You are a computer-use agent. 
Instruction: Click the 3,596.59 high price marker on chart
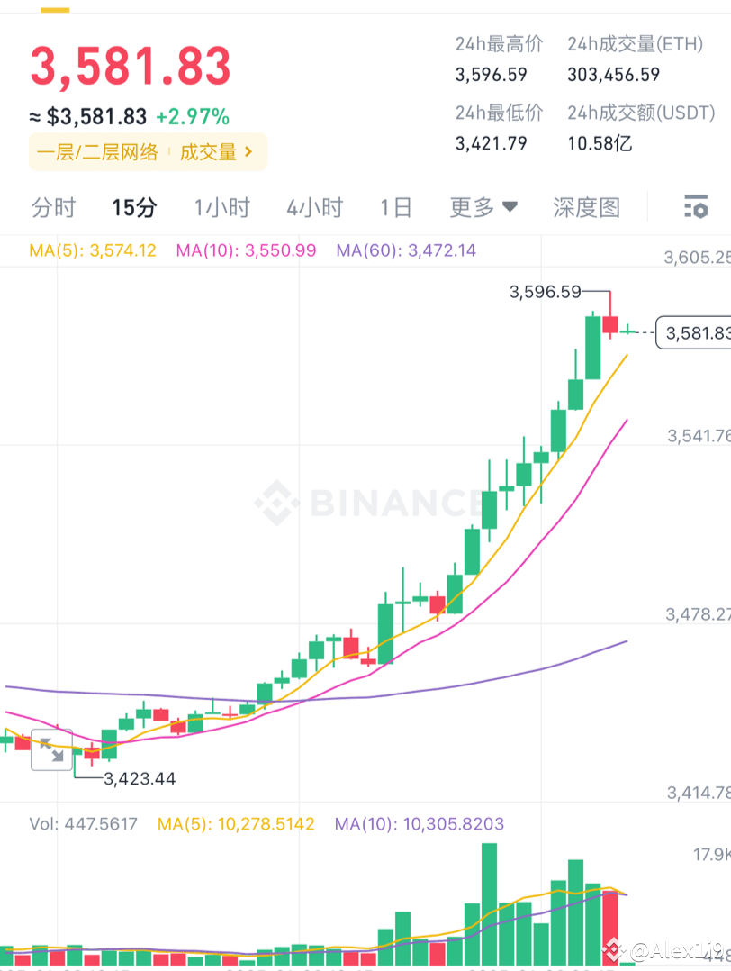[x=546, y=292]
